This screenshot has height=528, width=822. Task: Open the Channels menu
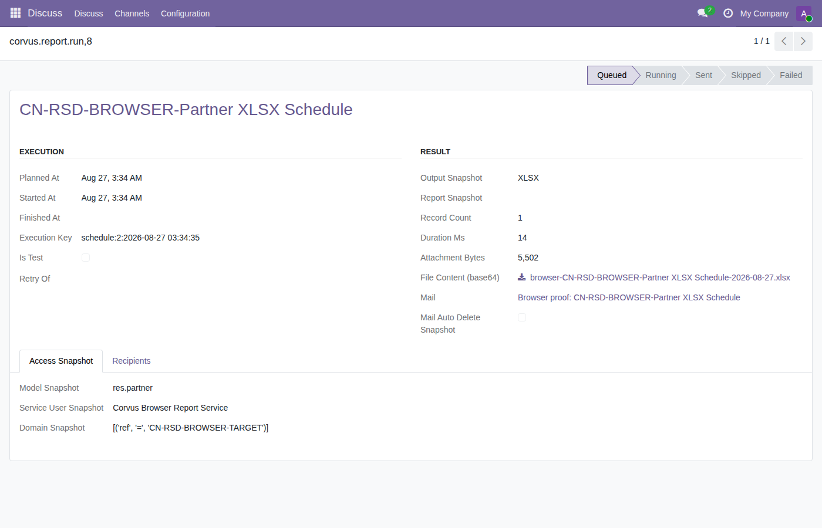pyautogui.click(x=132, y=13)
